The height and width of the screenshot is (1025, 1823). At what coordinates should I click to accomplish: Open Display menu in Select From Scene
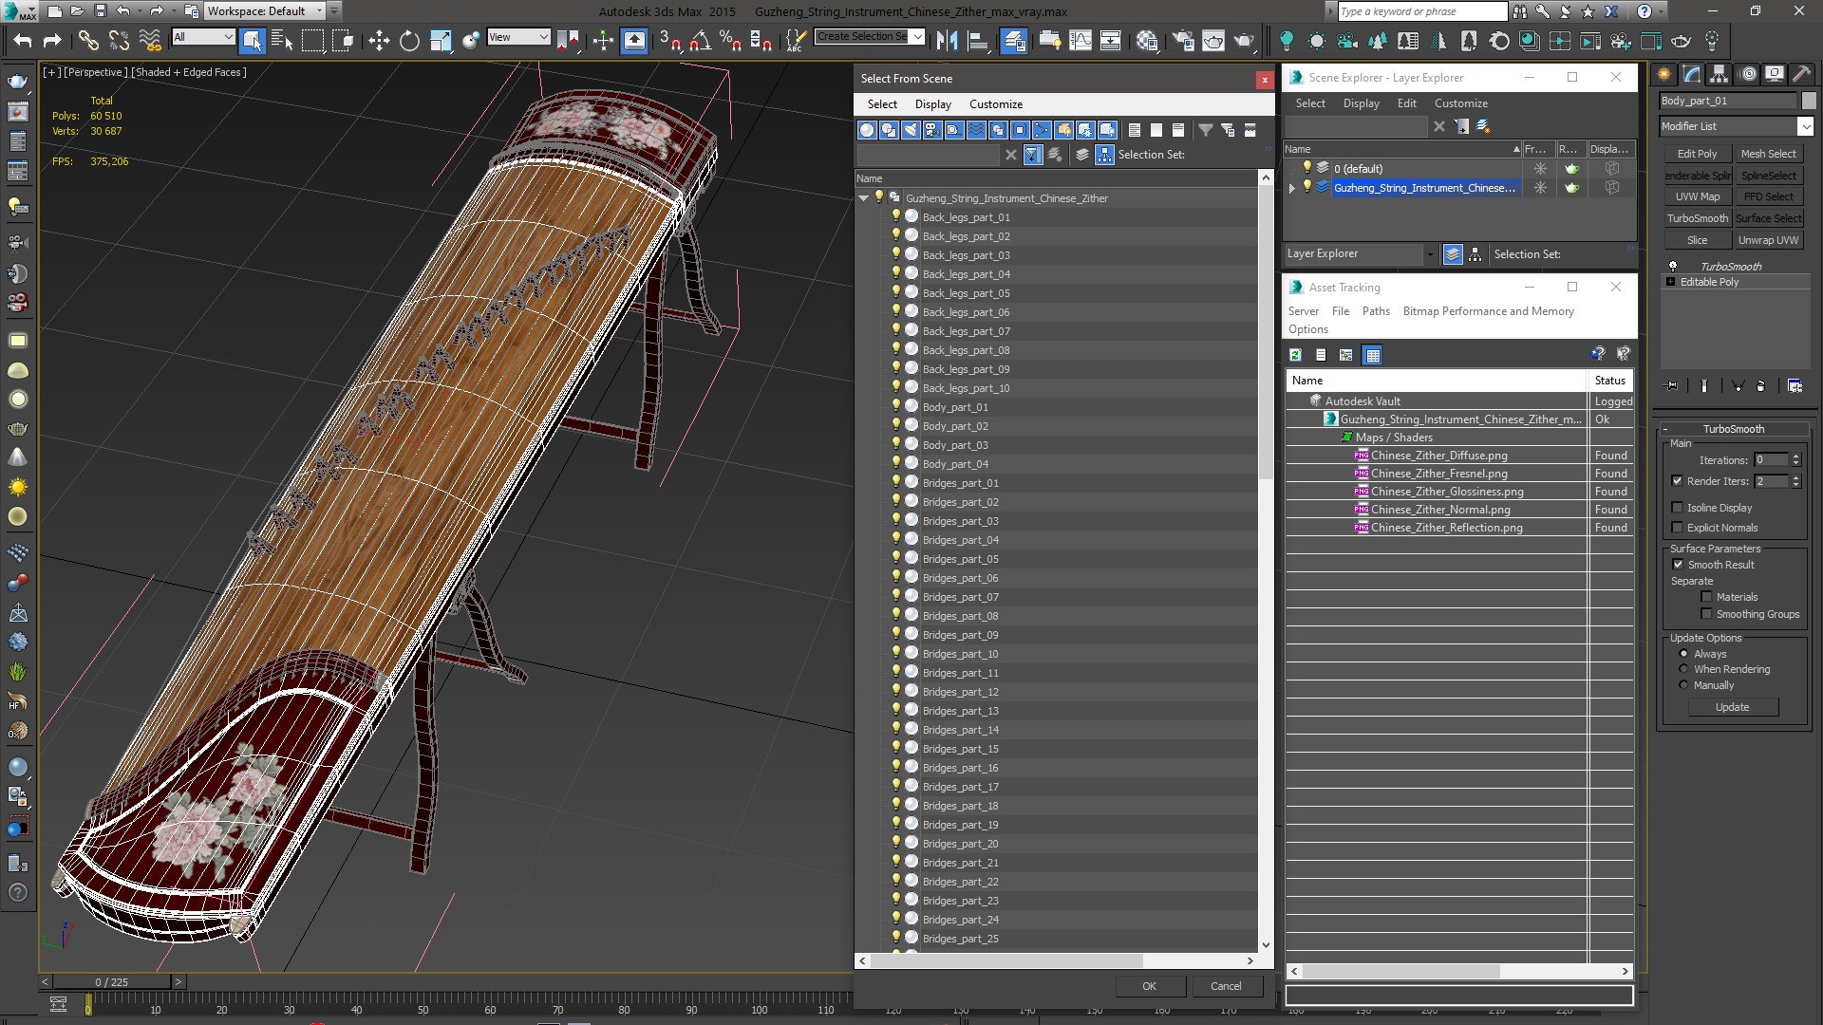pyautogui.click(x=932, y=104)
